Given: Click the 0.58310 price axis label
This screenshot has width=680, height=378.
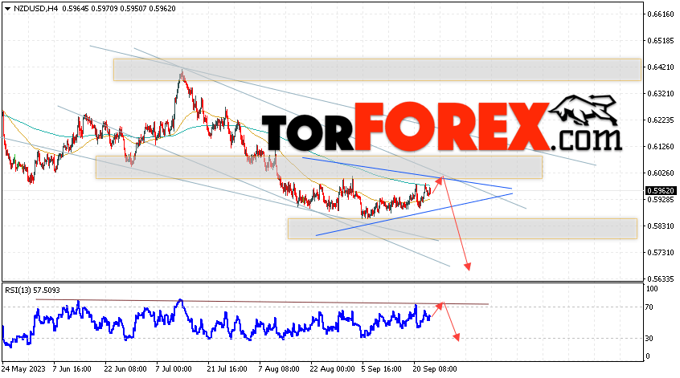Looking at the screenshot, I should [x=661, y=226].
